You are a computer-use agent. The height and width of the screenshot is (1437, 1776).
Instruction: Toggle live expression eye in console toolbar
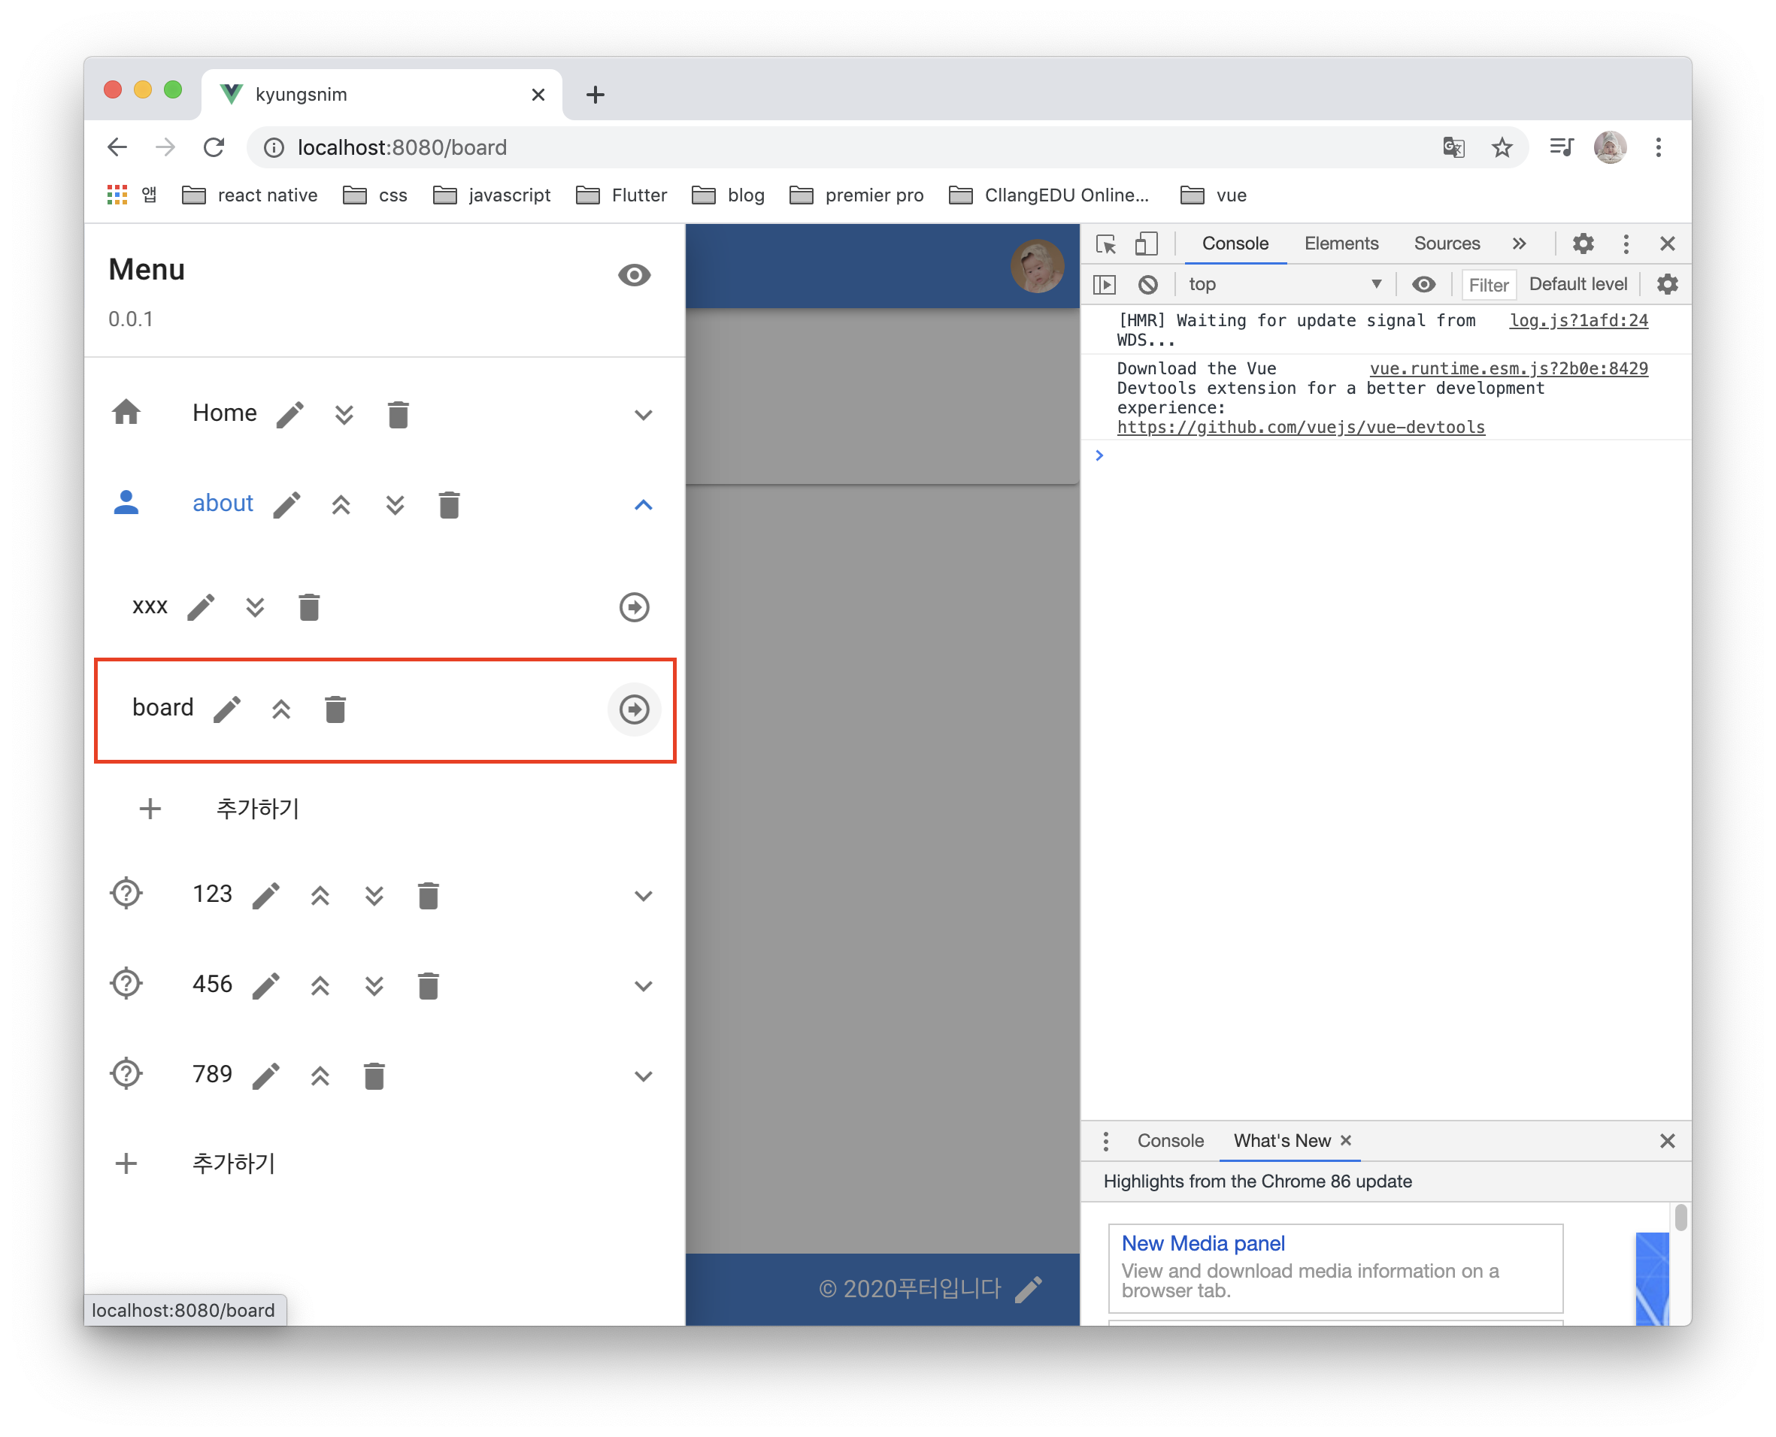tap(1423, 285)
